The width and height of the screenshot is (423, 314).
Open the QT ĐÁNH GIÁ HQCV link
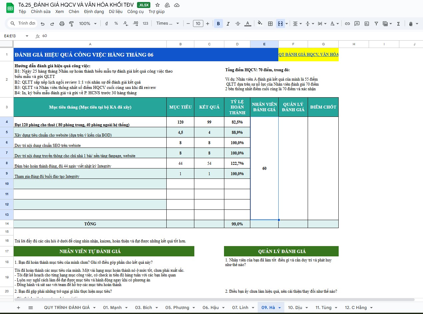[308, 55]
